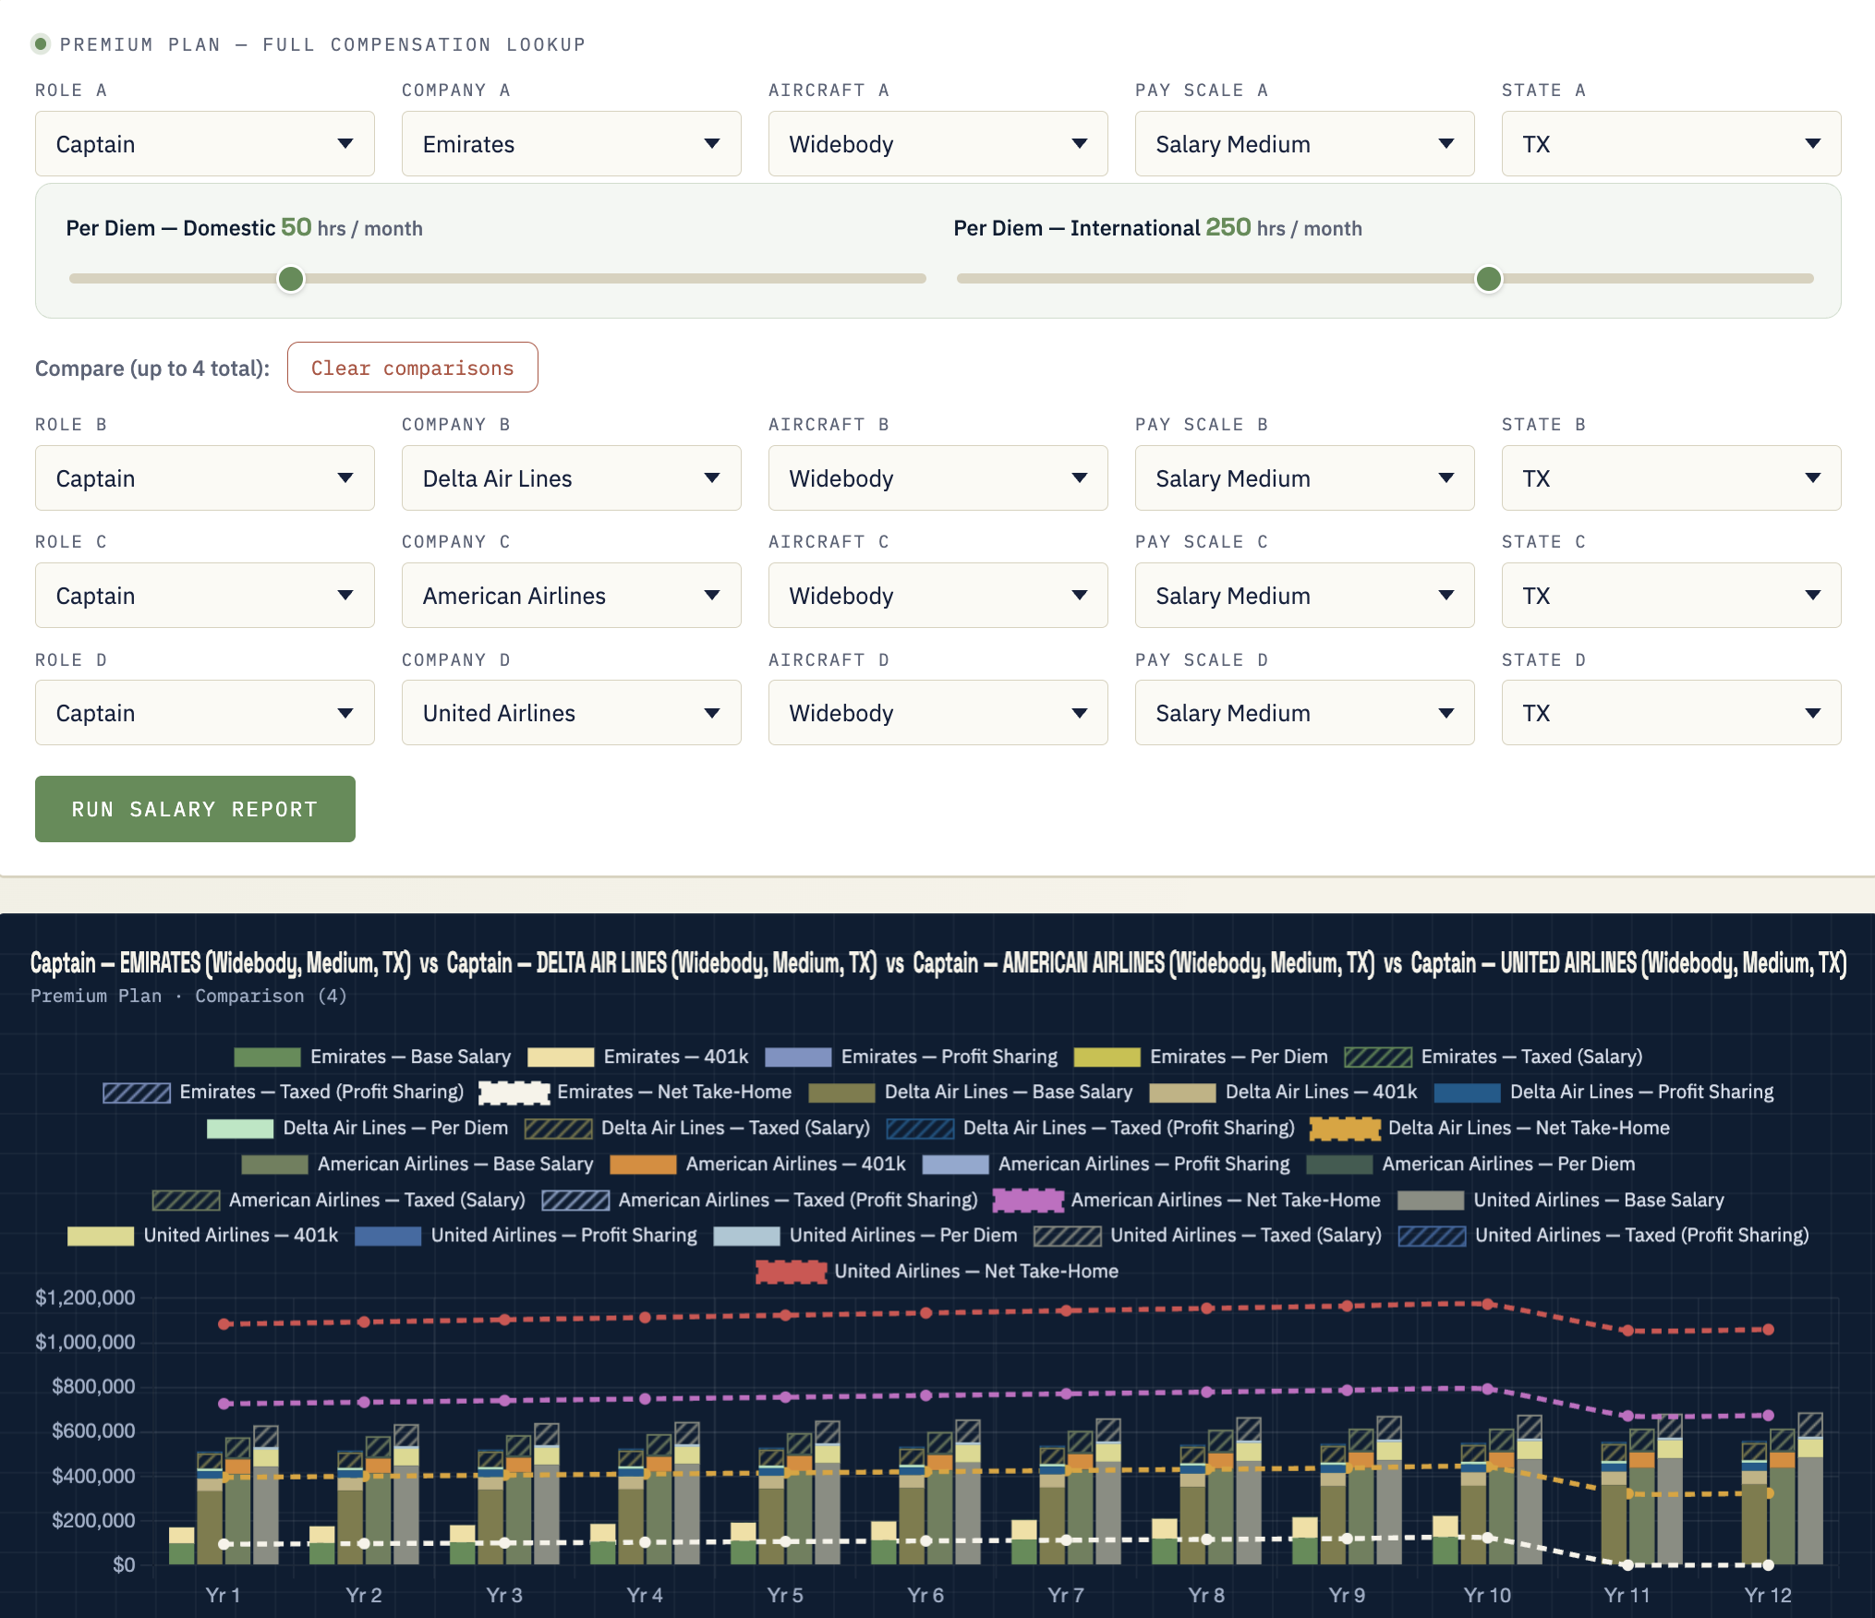
Task: Click the Per Diem Domestic slider handle
Action: coord(291,279)
